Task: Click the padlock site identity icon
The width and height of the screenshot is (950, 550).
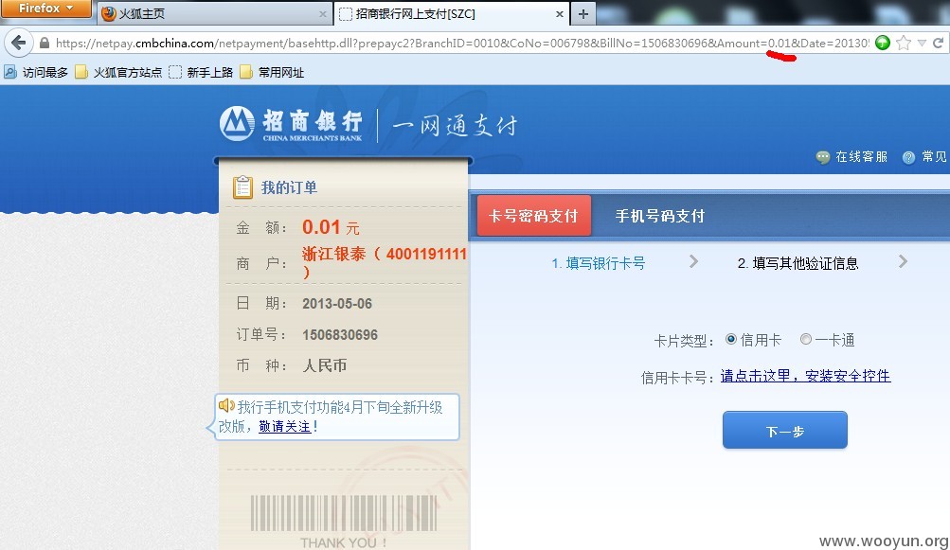Action: pyautogui.click(x=45, y=43)
